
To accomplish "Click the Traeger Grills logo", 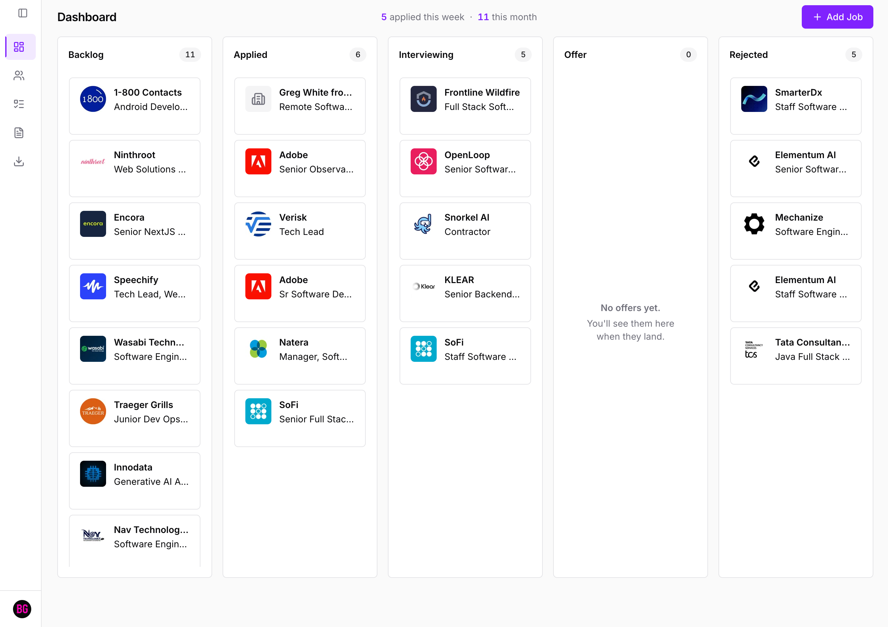I will point(93,411).
